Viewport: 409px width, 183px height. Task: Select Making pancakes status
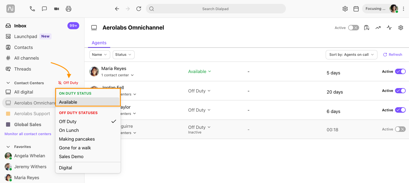[88, 139]
